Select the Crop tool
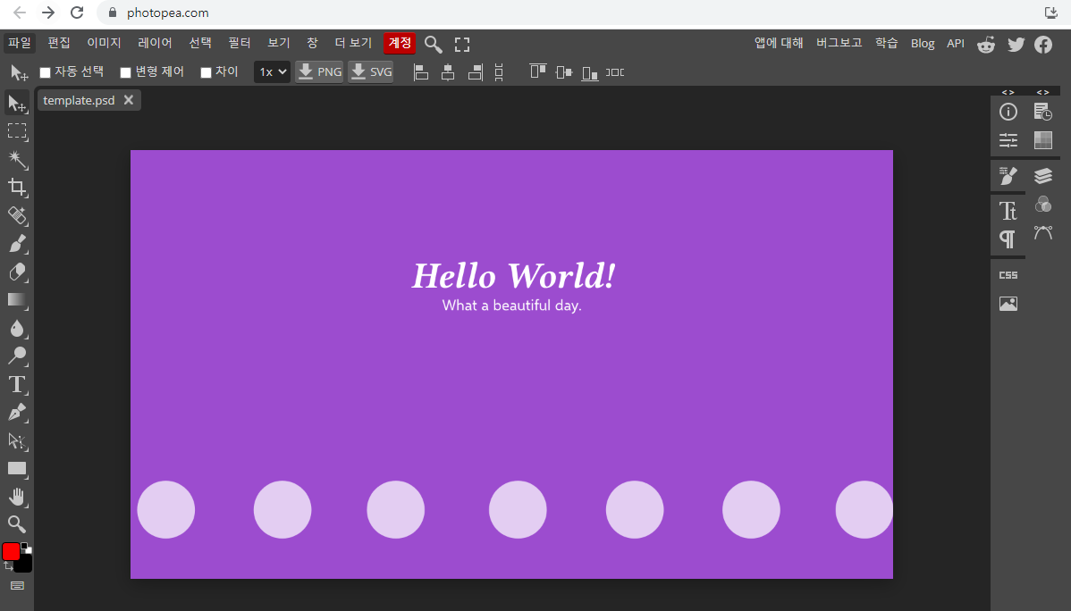This screenshot has width=1071, height=611. 17,187
